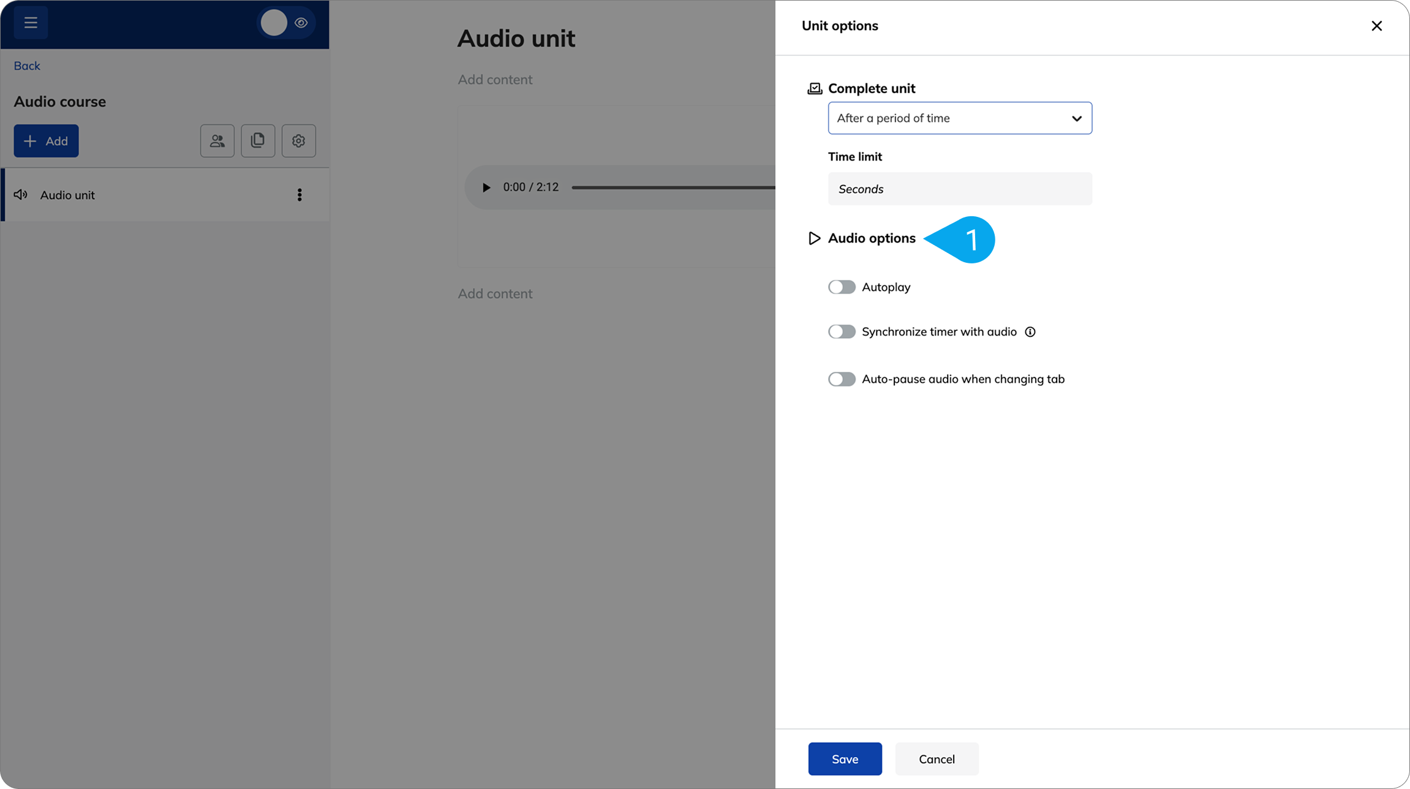Image resolution: width=1410 pixels, height=789 pixels.
Task: Enable Auto-pause audio when changing tab
Action: (842, 379)
